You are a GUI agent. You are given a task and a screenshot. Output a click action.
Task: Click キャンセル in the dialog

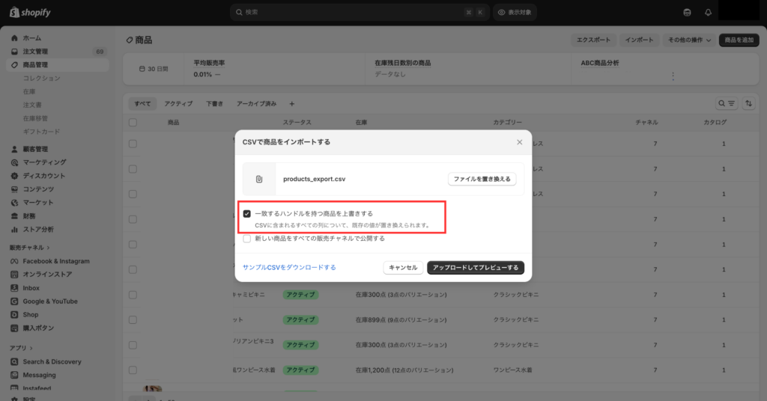tap(403, 268)
